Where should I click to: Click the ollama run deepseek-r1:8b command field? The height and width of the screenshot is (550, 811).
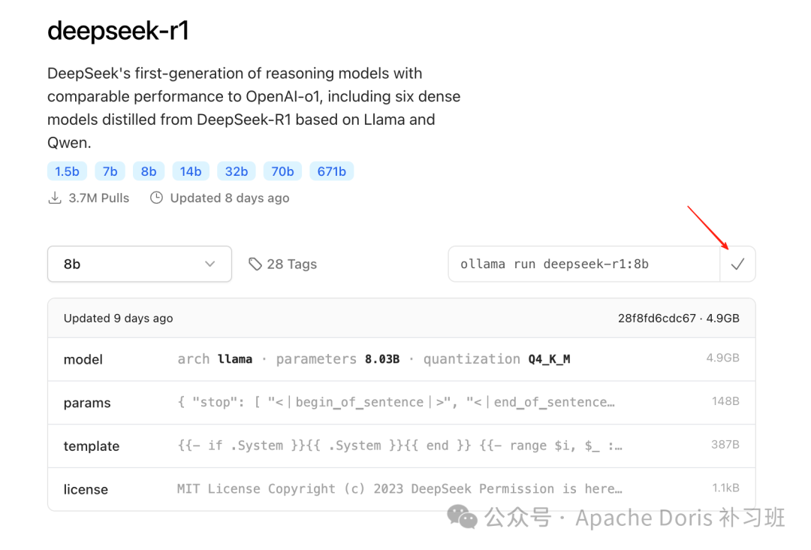[583, 264]
